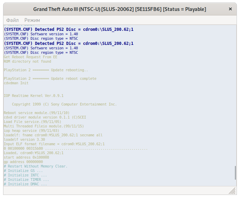Click 'Multi Threaded Fileio module' line

tap(44, 126)
